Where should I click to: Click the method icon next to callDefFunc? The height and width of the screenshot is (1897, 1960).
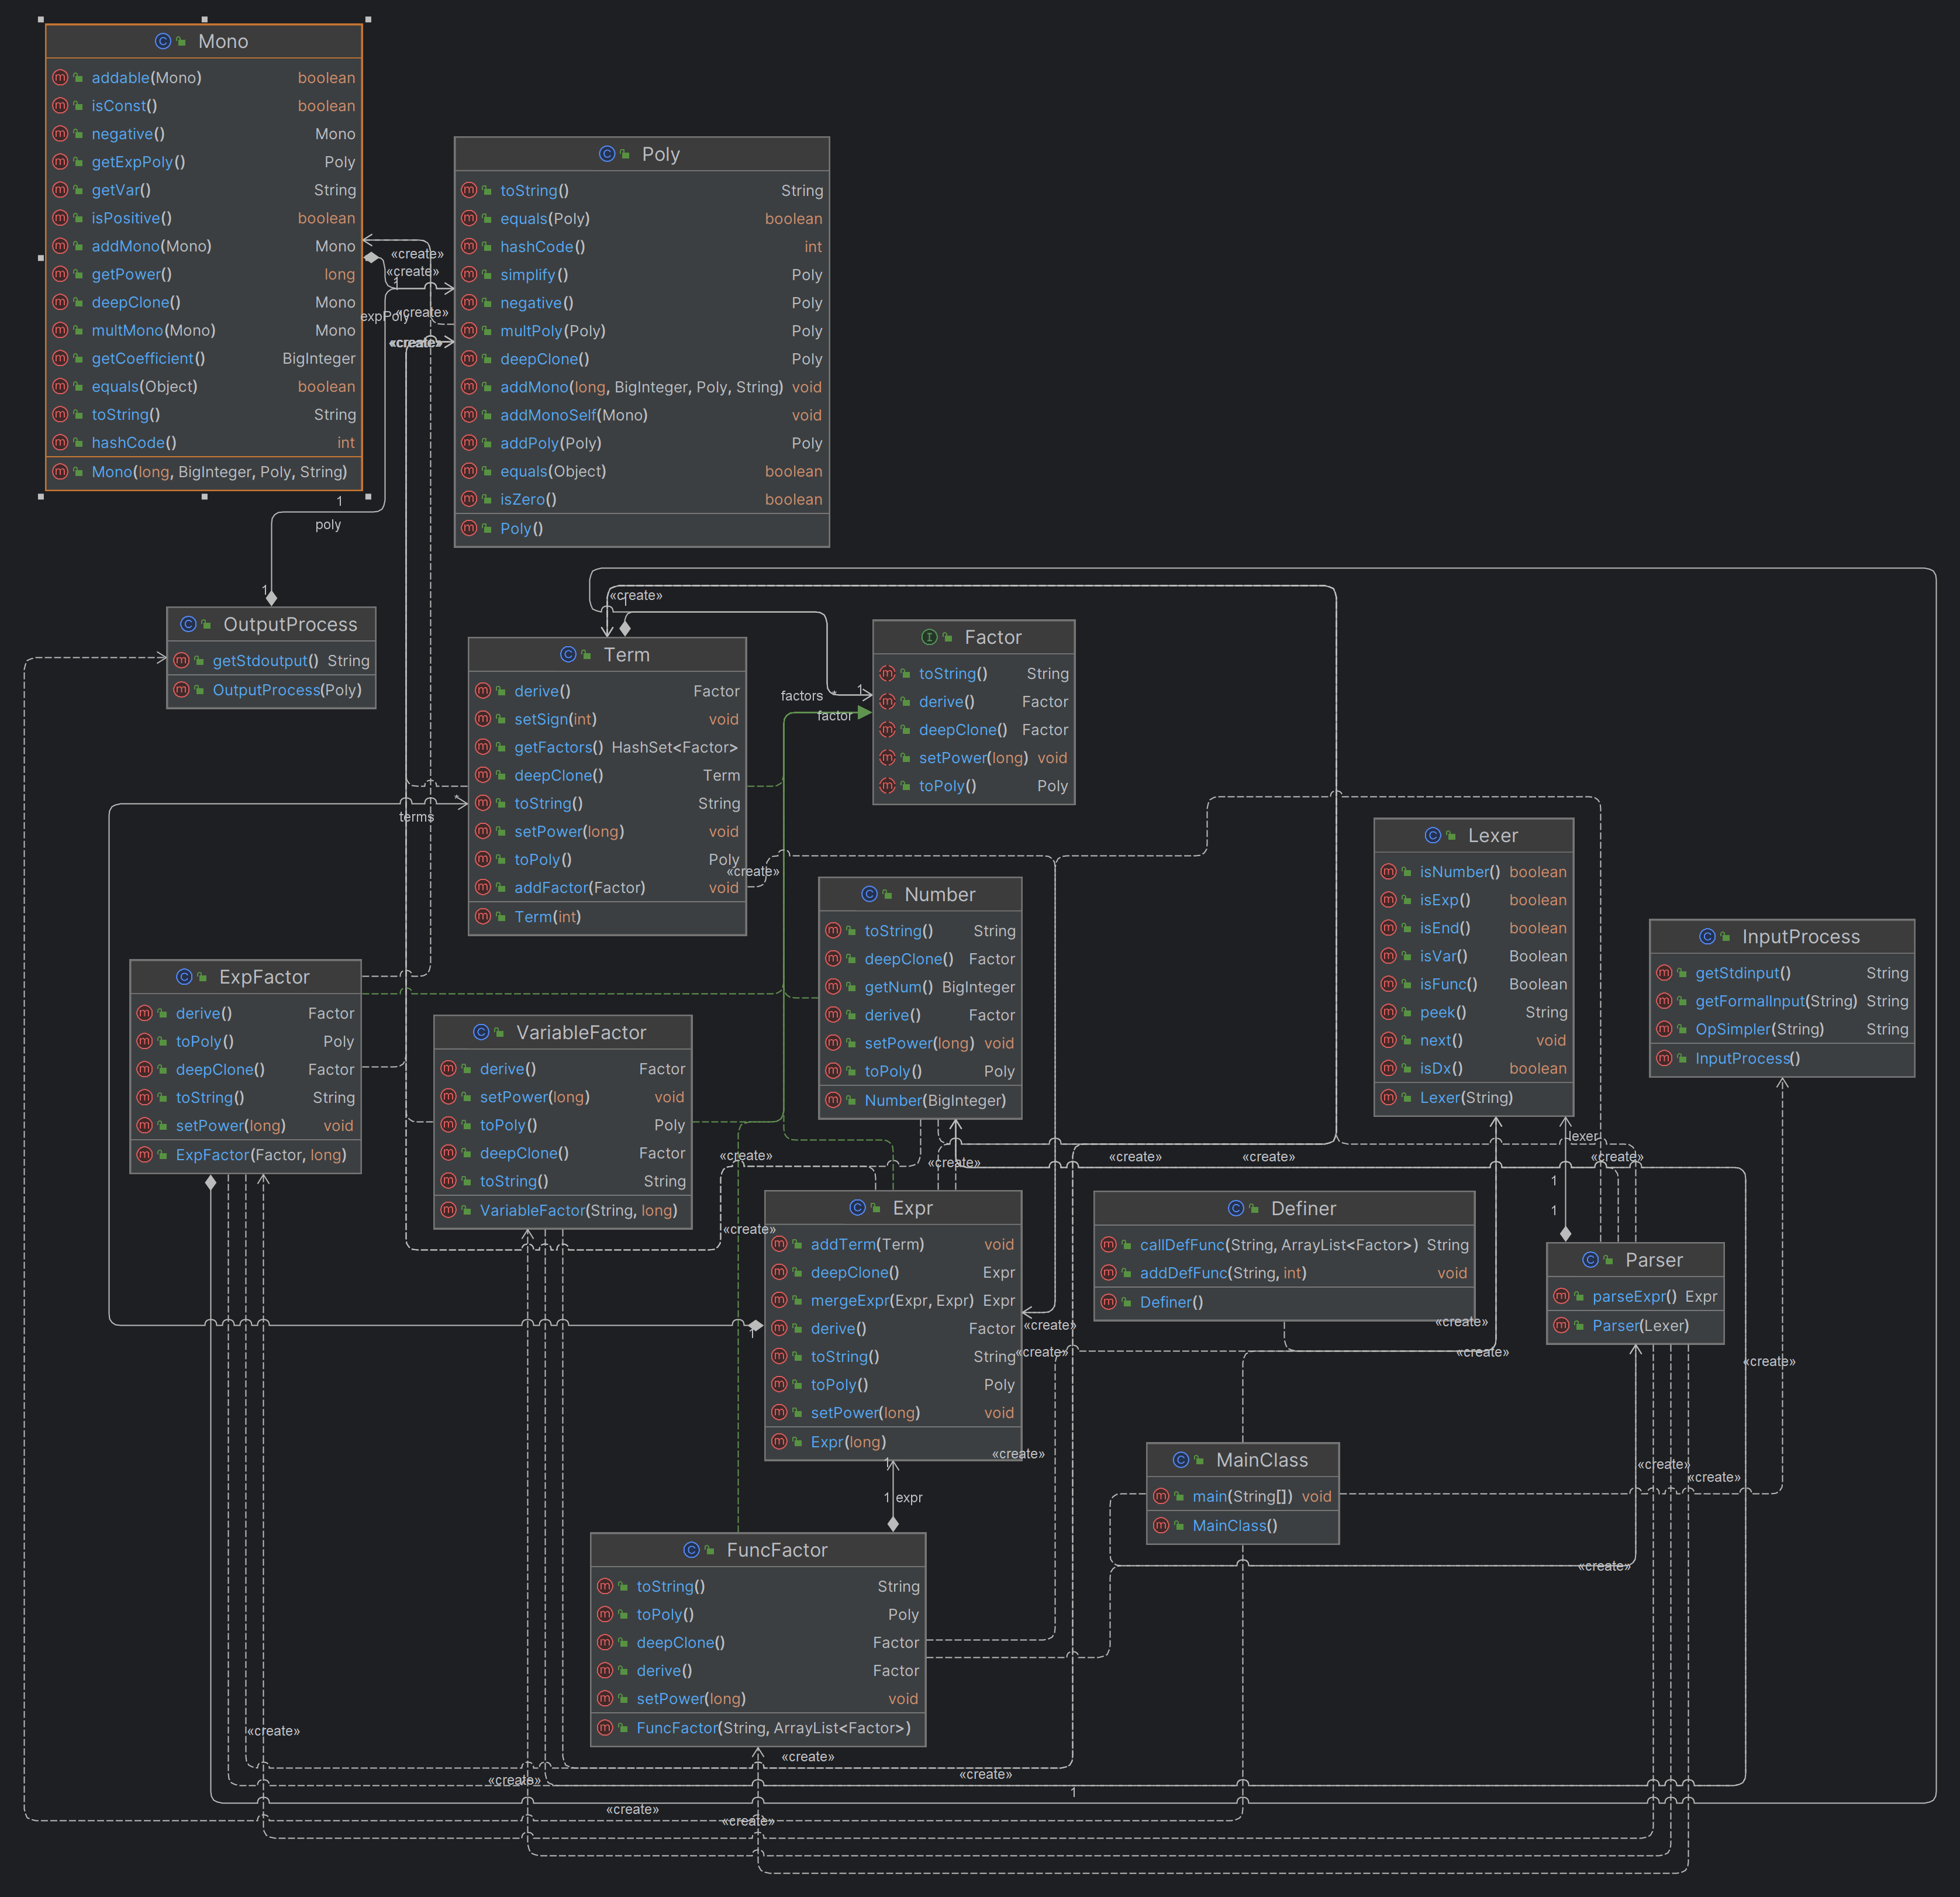point(1109,1245)
